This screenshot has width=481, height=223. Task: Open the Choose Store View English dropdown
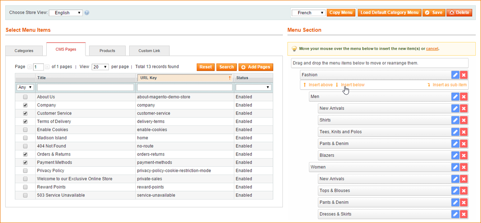(x=66, y=13)
